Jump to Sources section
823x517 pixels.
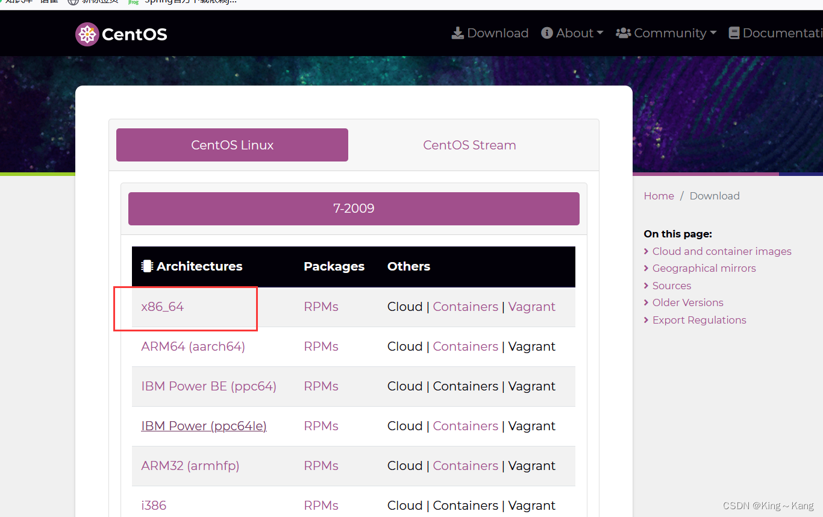(672, 286)
